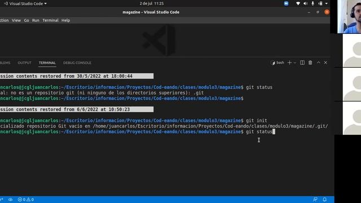Click the 'git init' command text

(256, 121)
